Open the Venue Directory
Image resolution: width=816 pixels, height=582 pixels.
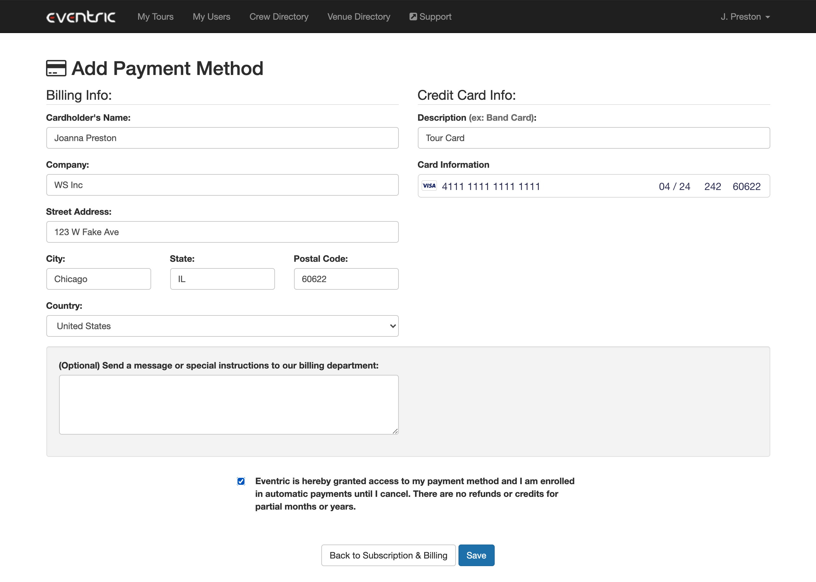coord(358,17)
